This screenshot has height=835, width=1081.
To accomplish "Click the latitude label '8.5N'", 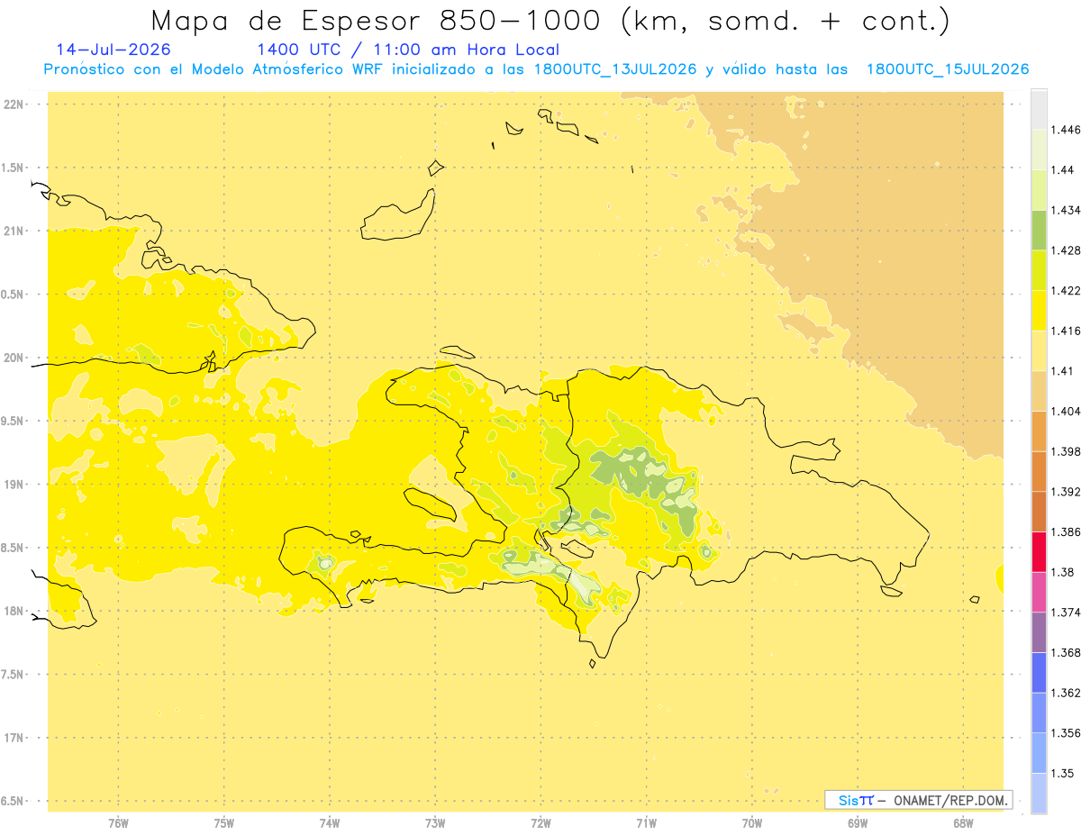I will pyautogui.click(x=14, y=548).
